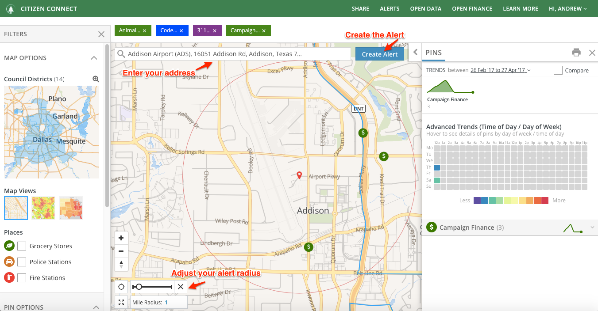The height and width of the screenshot is (311, 598).
Task: Remove the Campaign filter tag
Action: point(264,31)
